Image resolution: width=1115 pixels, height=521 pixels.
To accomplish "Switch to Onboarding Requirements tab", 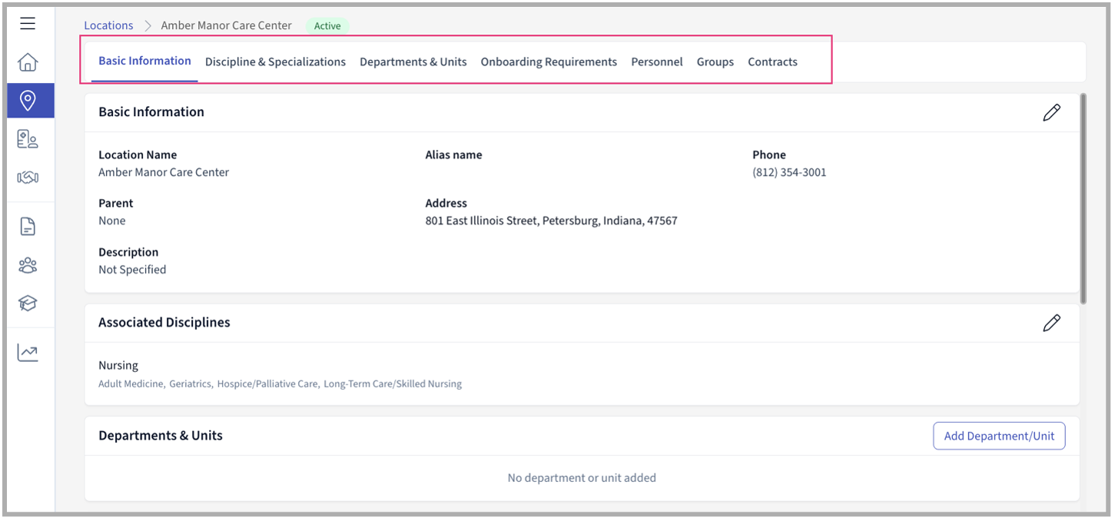I will click(x=549, y=62).
